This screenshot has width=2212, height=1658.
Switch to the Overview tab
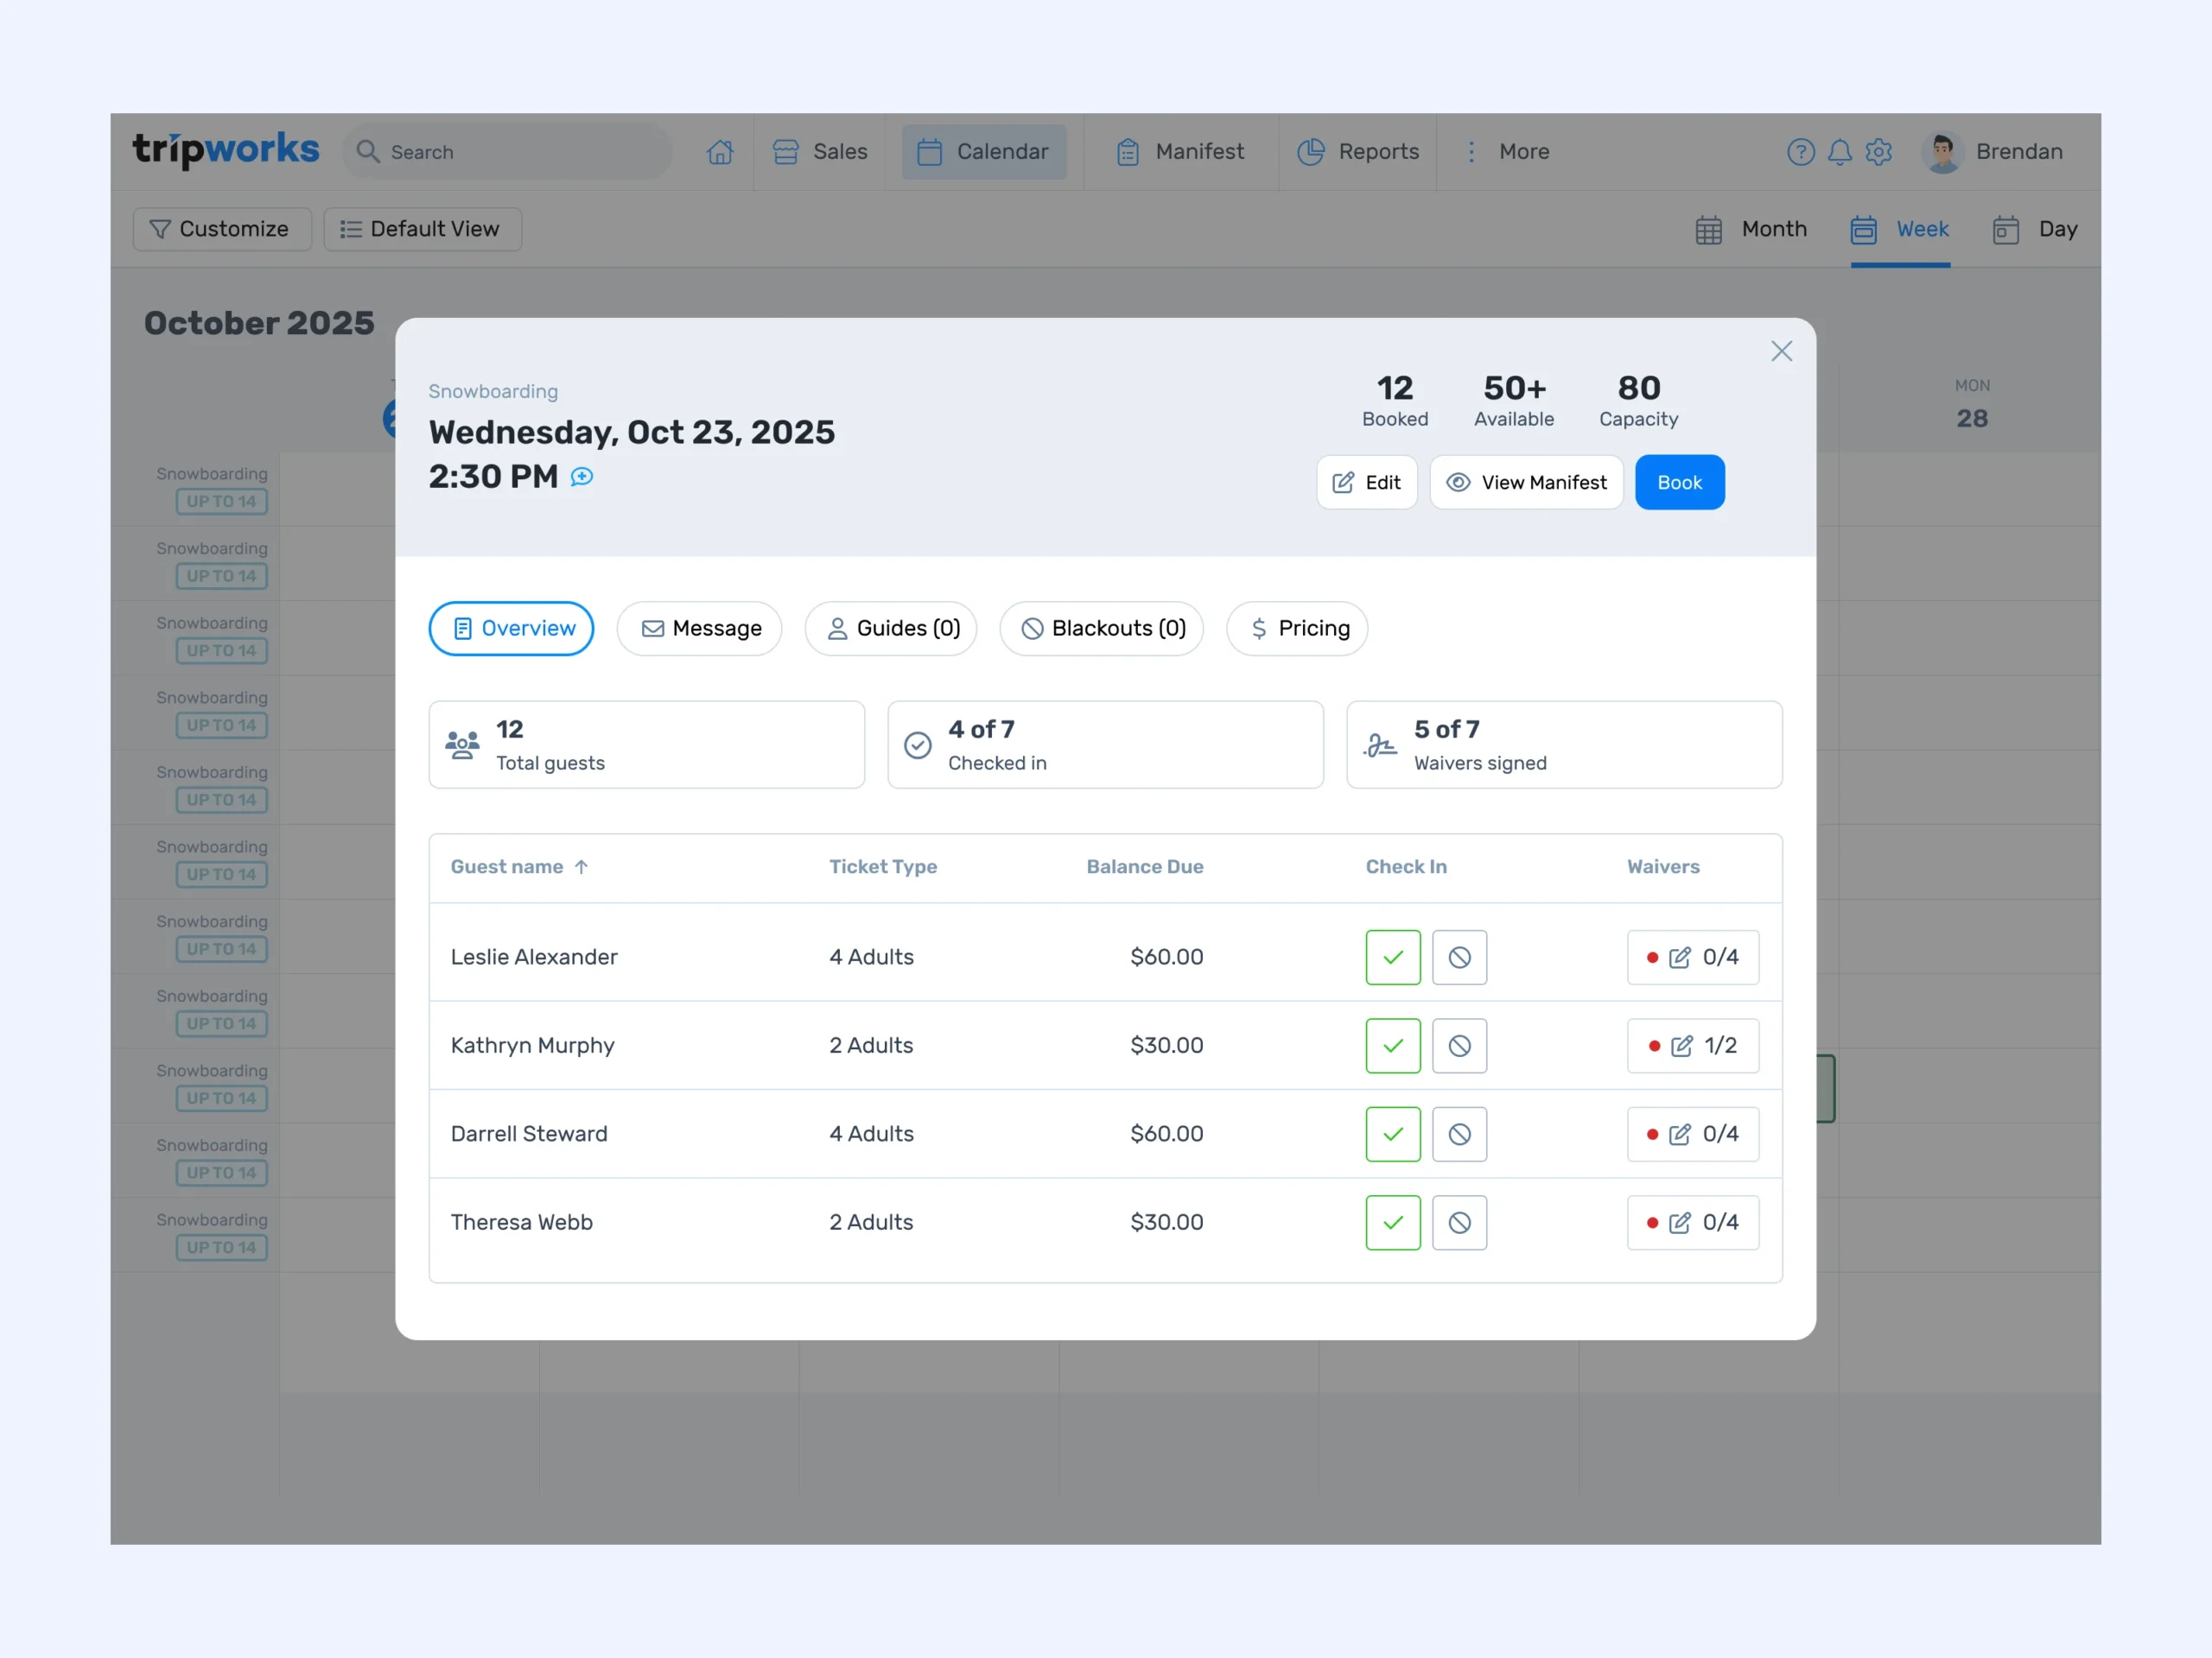tap(511, 628)
